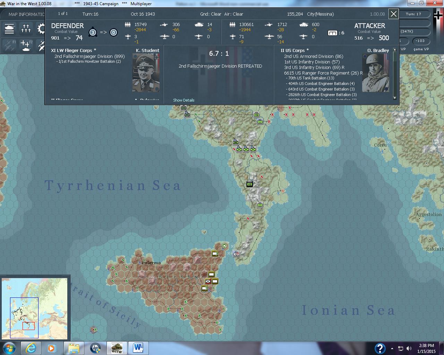The width and height of the screenshot is (444, 355).
Task: Open the gear settings icon in the toolbar
Action: (x=42, y=28)
